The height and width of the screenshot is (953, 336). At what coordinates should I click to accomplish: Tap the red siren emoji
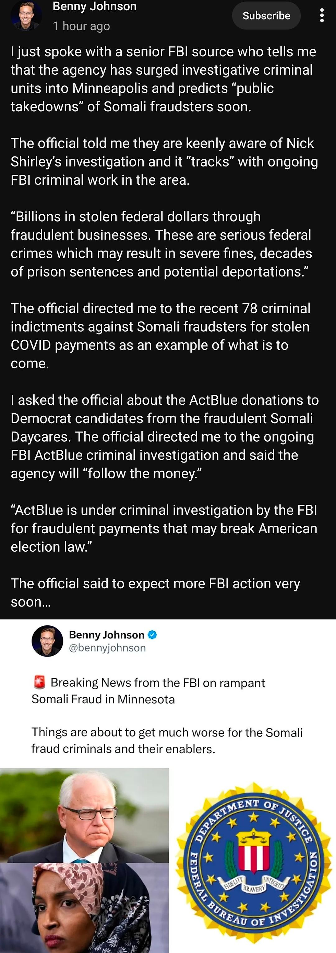39,682
